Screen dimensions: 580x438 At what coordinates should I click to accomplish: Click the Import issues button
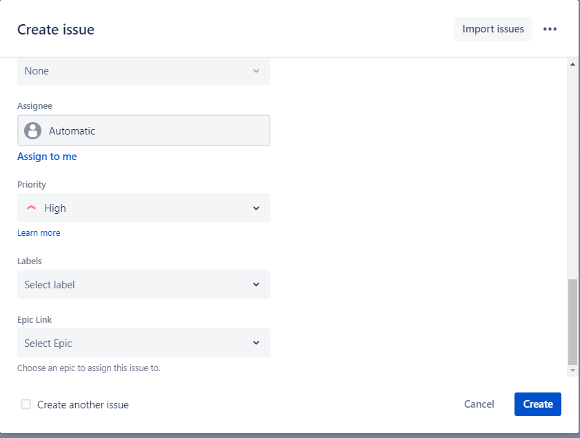pos(493,29)
